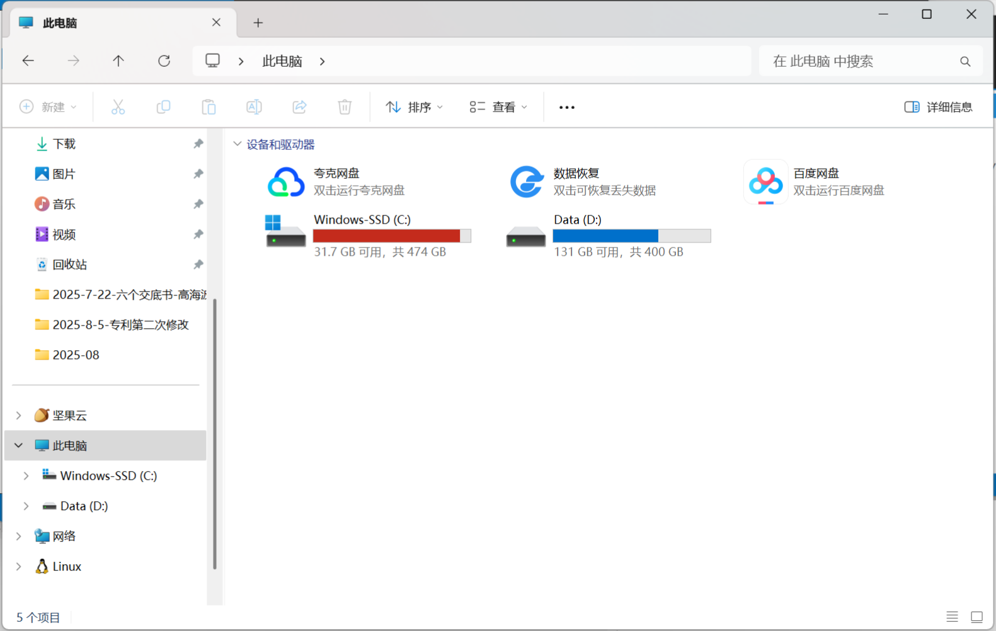This screenshot has height=631, width=996.
Task: Open folder 2025-8-5-专利第二次修改
Action: [112, 325]
